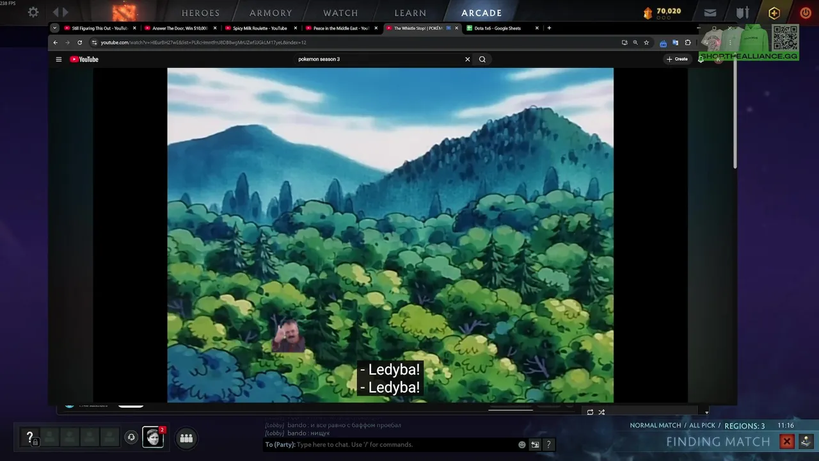Viewport: 819px width, 461px height.
Task: Click site info icon in address bar
Action: click(94, 42)
